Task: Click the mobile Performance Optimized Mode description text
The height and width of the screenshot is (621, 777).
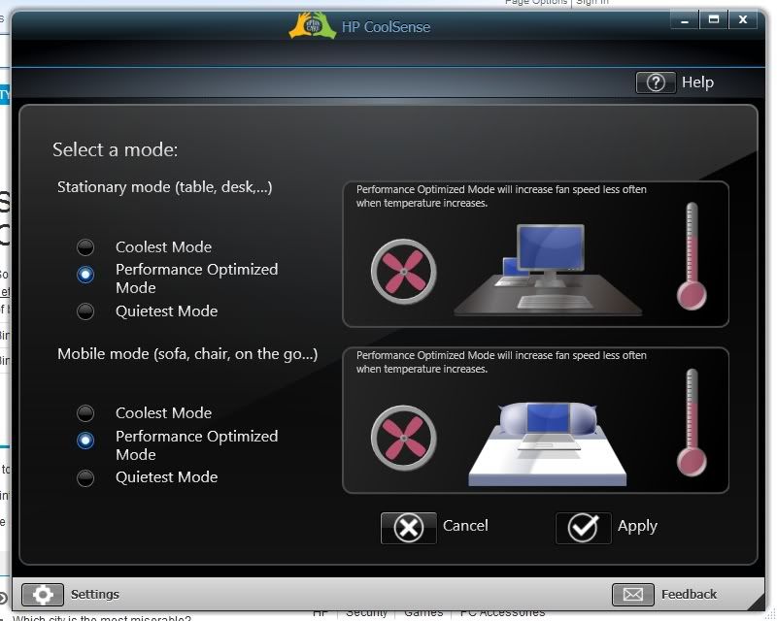Action: click(501, 362)
